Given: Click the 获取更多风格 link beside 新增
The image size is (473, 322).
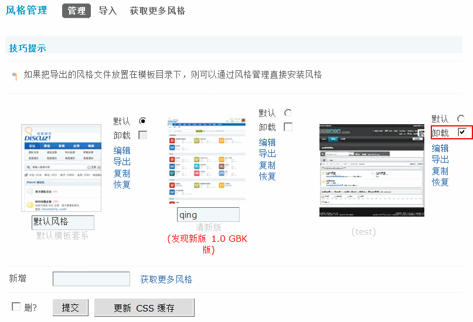Looking at the screenshot, I should 166,279.
